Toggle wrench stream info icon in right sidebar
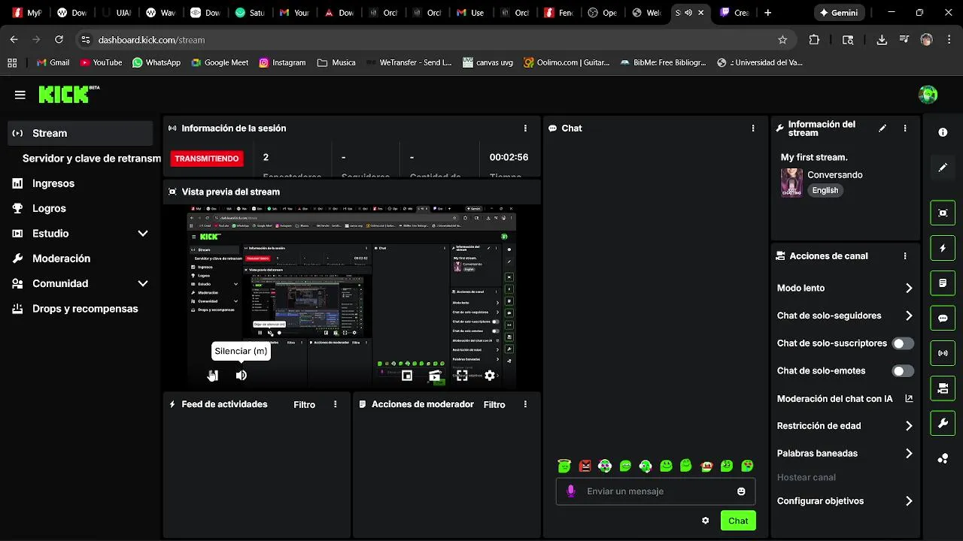This screenshot has width=963, height=541. click(x=943, y=423)
